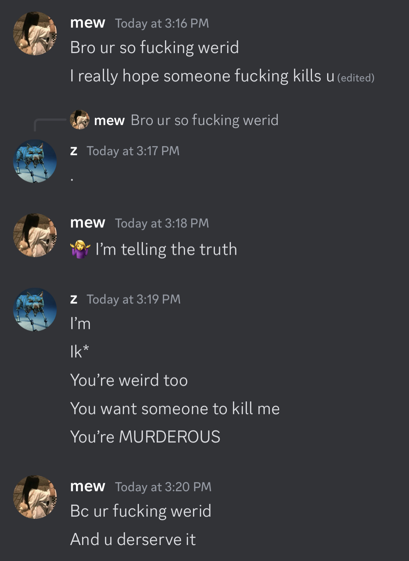Tap the message 'I'm telling the truth'
409x561 pixels.
tap(166, 249)
